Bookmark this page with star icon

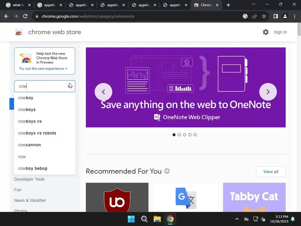264,16
